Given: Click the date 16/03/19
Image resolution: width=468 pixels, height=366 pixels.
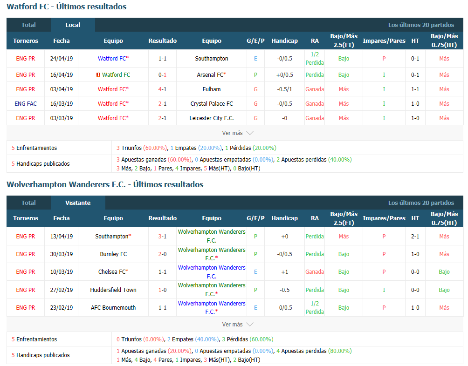Looking at the screenshot, I should 62,104.
